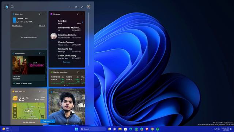
Task: Pin the Entertainment widget
Action: coord(40,53)
